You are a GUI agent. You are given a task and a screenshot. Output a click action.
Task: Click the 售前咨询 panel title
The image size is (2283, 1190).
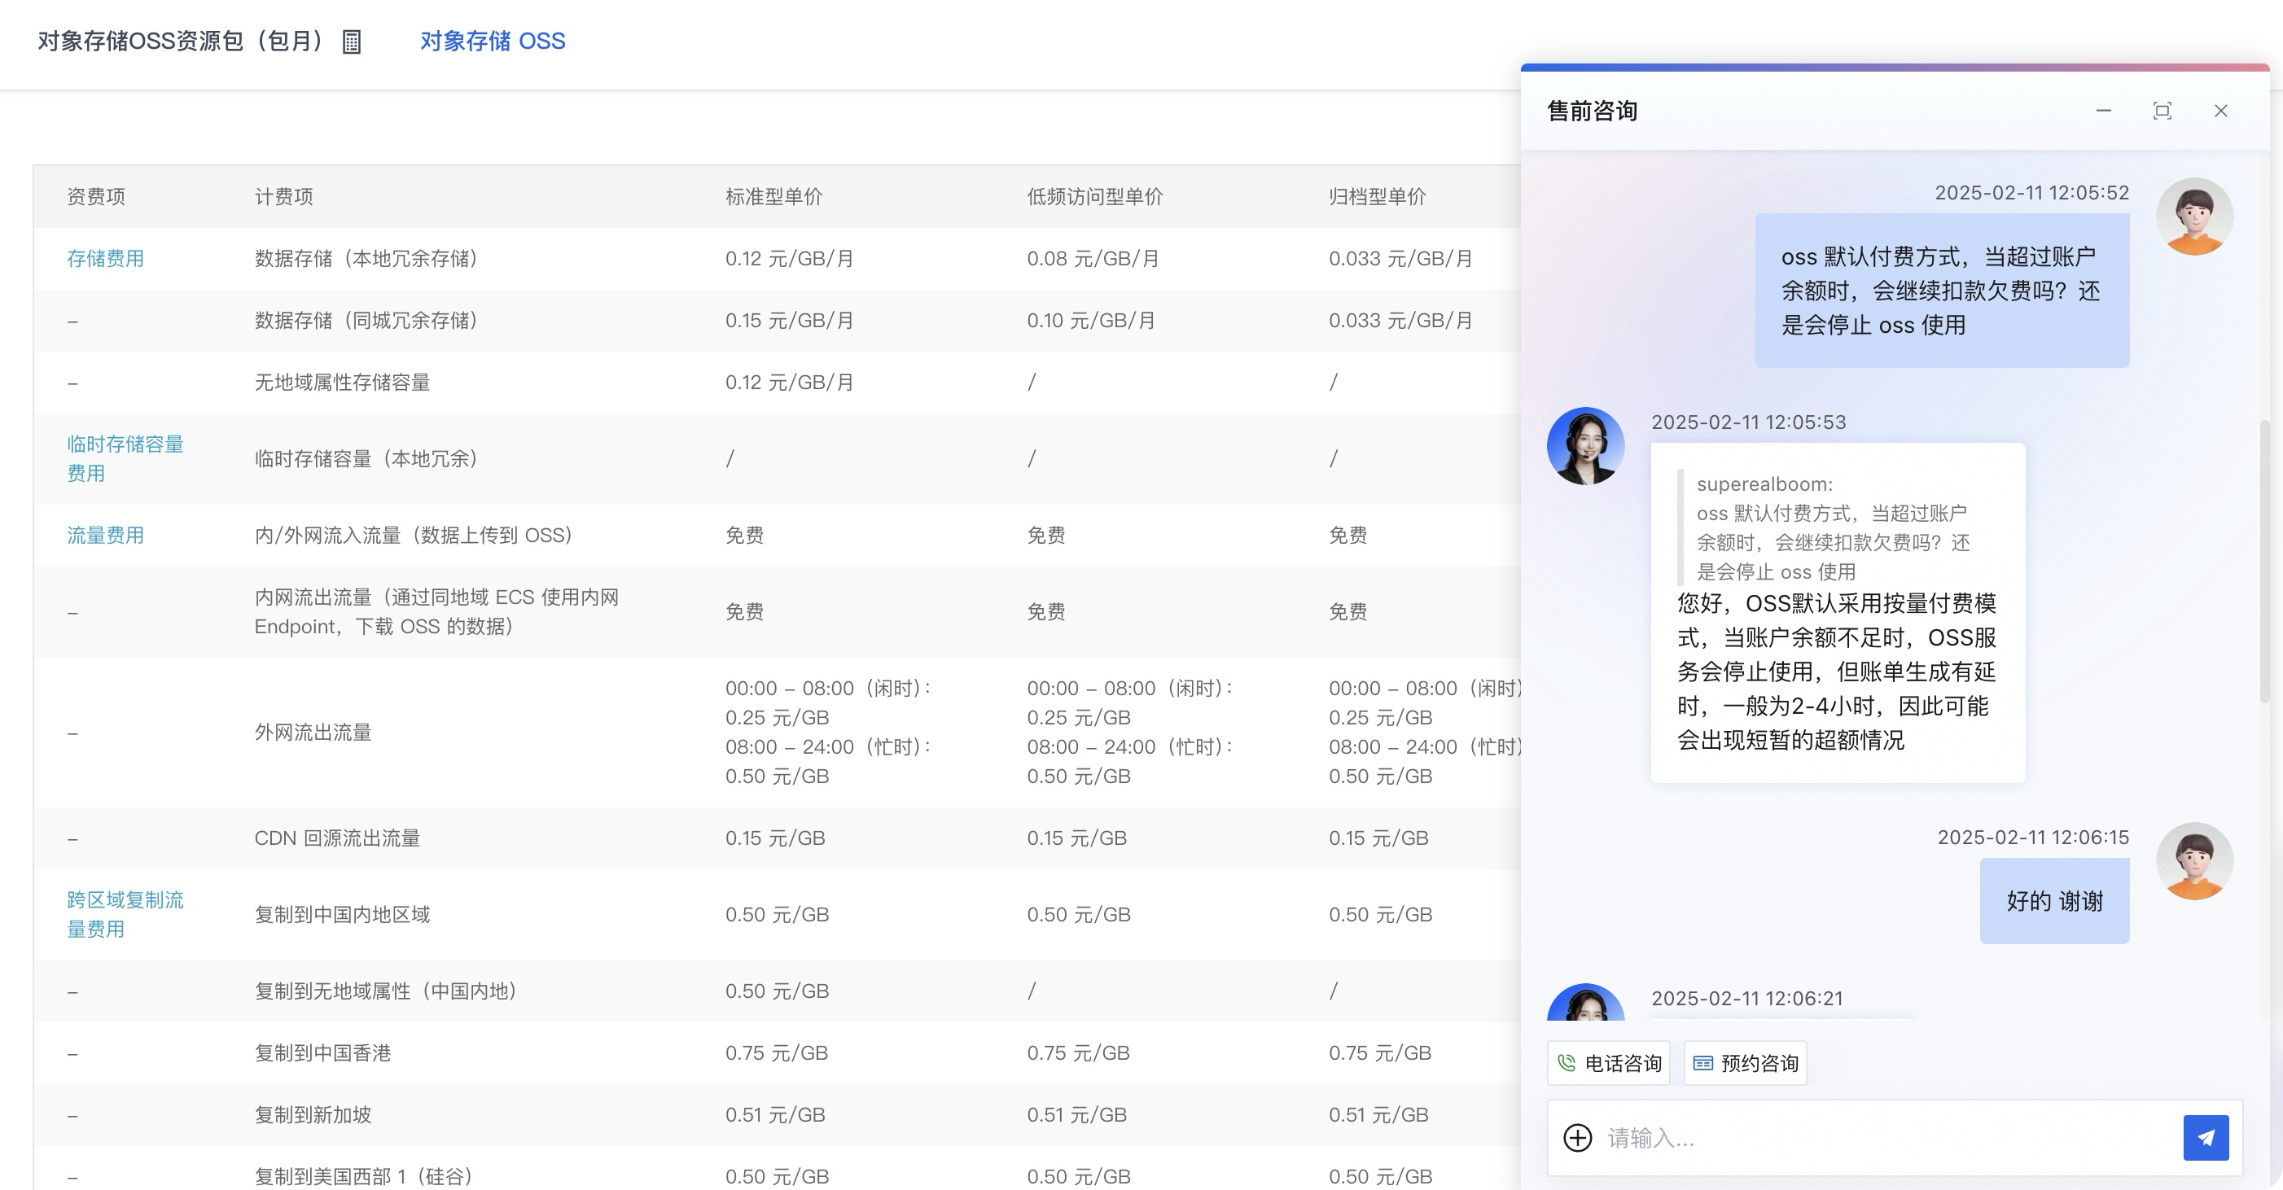click(x=1592, y=111)
